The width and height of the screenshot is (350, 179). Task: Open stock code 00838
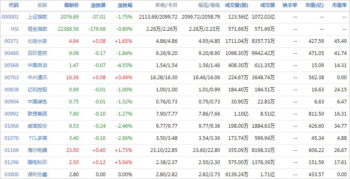tap(12, 90)
